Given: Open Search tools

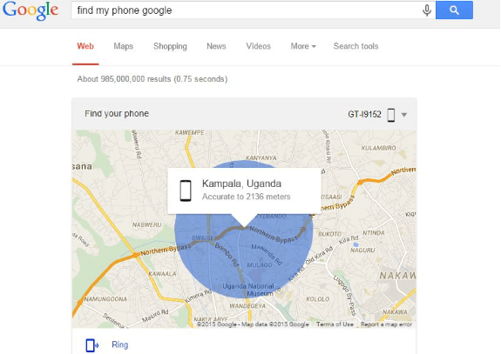Looking at the screenshot, I should (x=356, y=46).
